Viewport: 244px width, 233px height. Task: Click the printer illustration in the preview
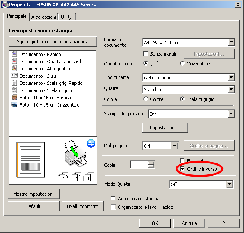tap(76, 154)
